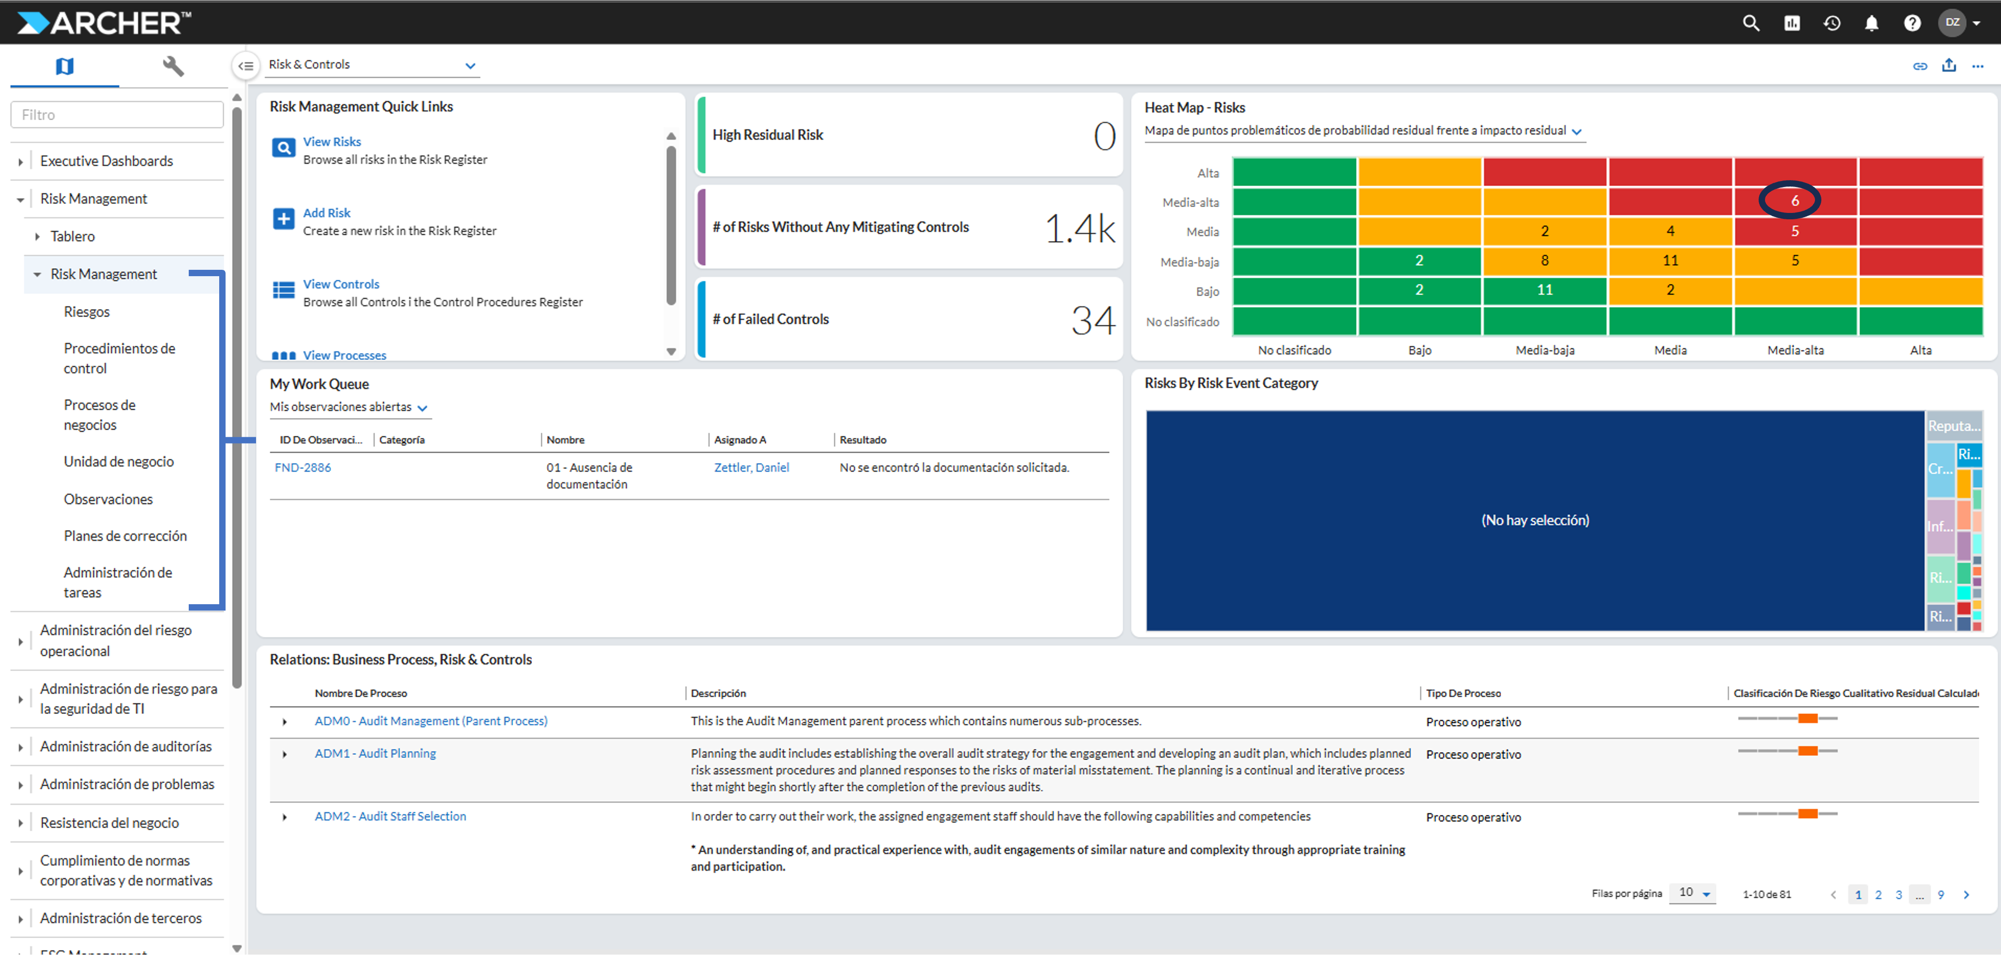
Task: Click the Filtro input field
Action: [x=116, y=115]
